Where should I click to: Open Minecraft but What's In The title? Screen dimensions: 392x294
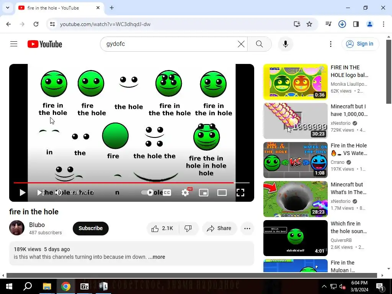pyautogui.click(x=348, y=188)
